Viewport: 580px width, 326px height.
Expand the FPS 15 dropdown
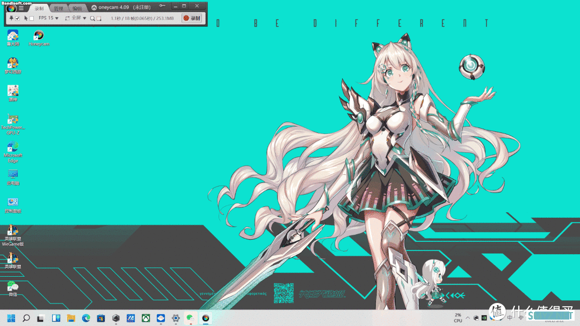pos(48,18)
